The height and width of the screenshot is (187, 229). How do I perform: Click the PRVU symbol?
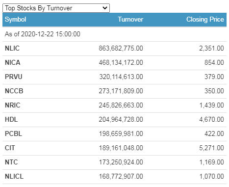pos(14,77)
